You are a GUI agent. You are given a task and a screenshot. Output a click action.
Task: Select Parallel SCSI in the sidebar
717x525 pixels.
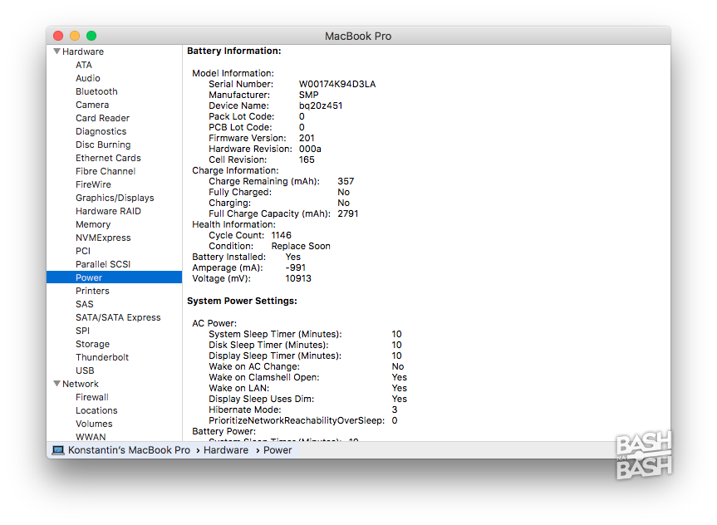pos(103,264)
